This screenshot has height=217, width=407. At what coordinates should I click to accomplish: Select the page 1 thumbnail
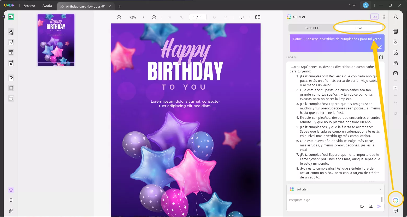pos(56,40)
